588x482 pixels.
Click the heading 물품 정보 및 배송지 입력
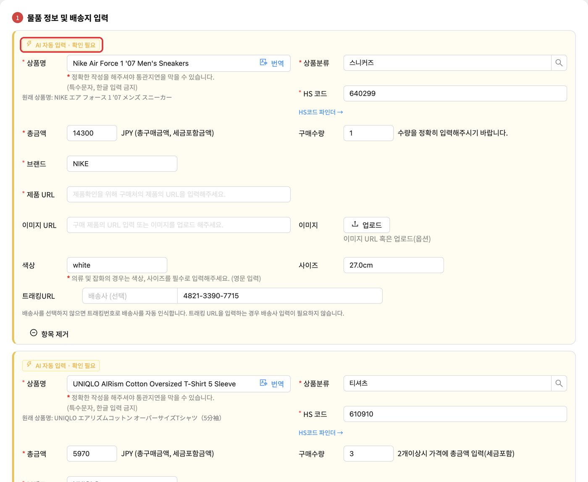68,18
